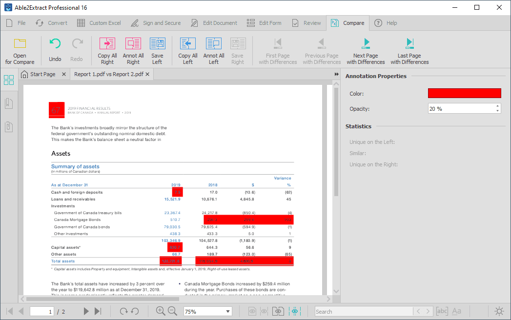Click the horizontal scrollbar thumb
Screen dimensions: 511x320
point(102,299)
